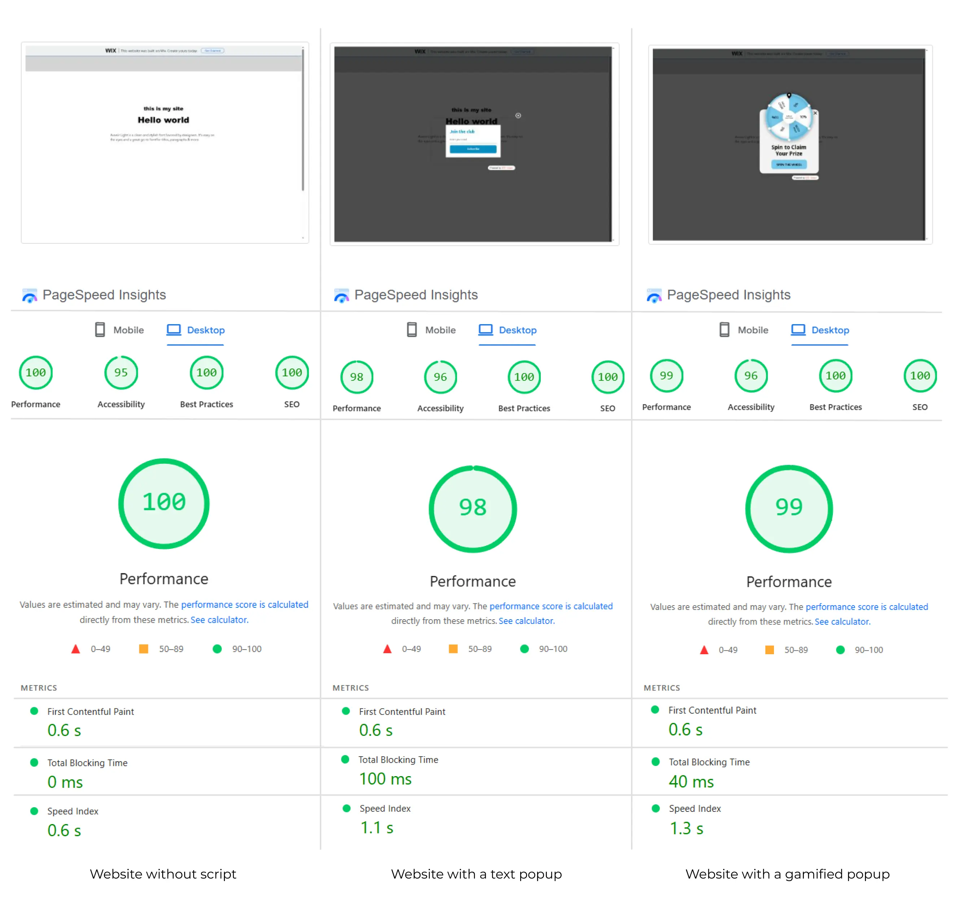953x911 pixels.
Task: Click the Desktop laptop icon in the middle panel
Action: [x=485, y=330]
